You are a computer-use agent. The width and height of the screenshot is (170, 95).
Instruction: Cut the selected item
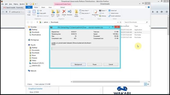[x=40, y=11]
